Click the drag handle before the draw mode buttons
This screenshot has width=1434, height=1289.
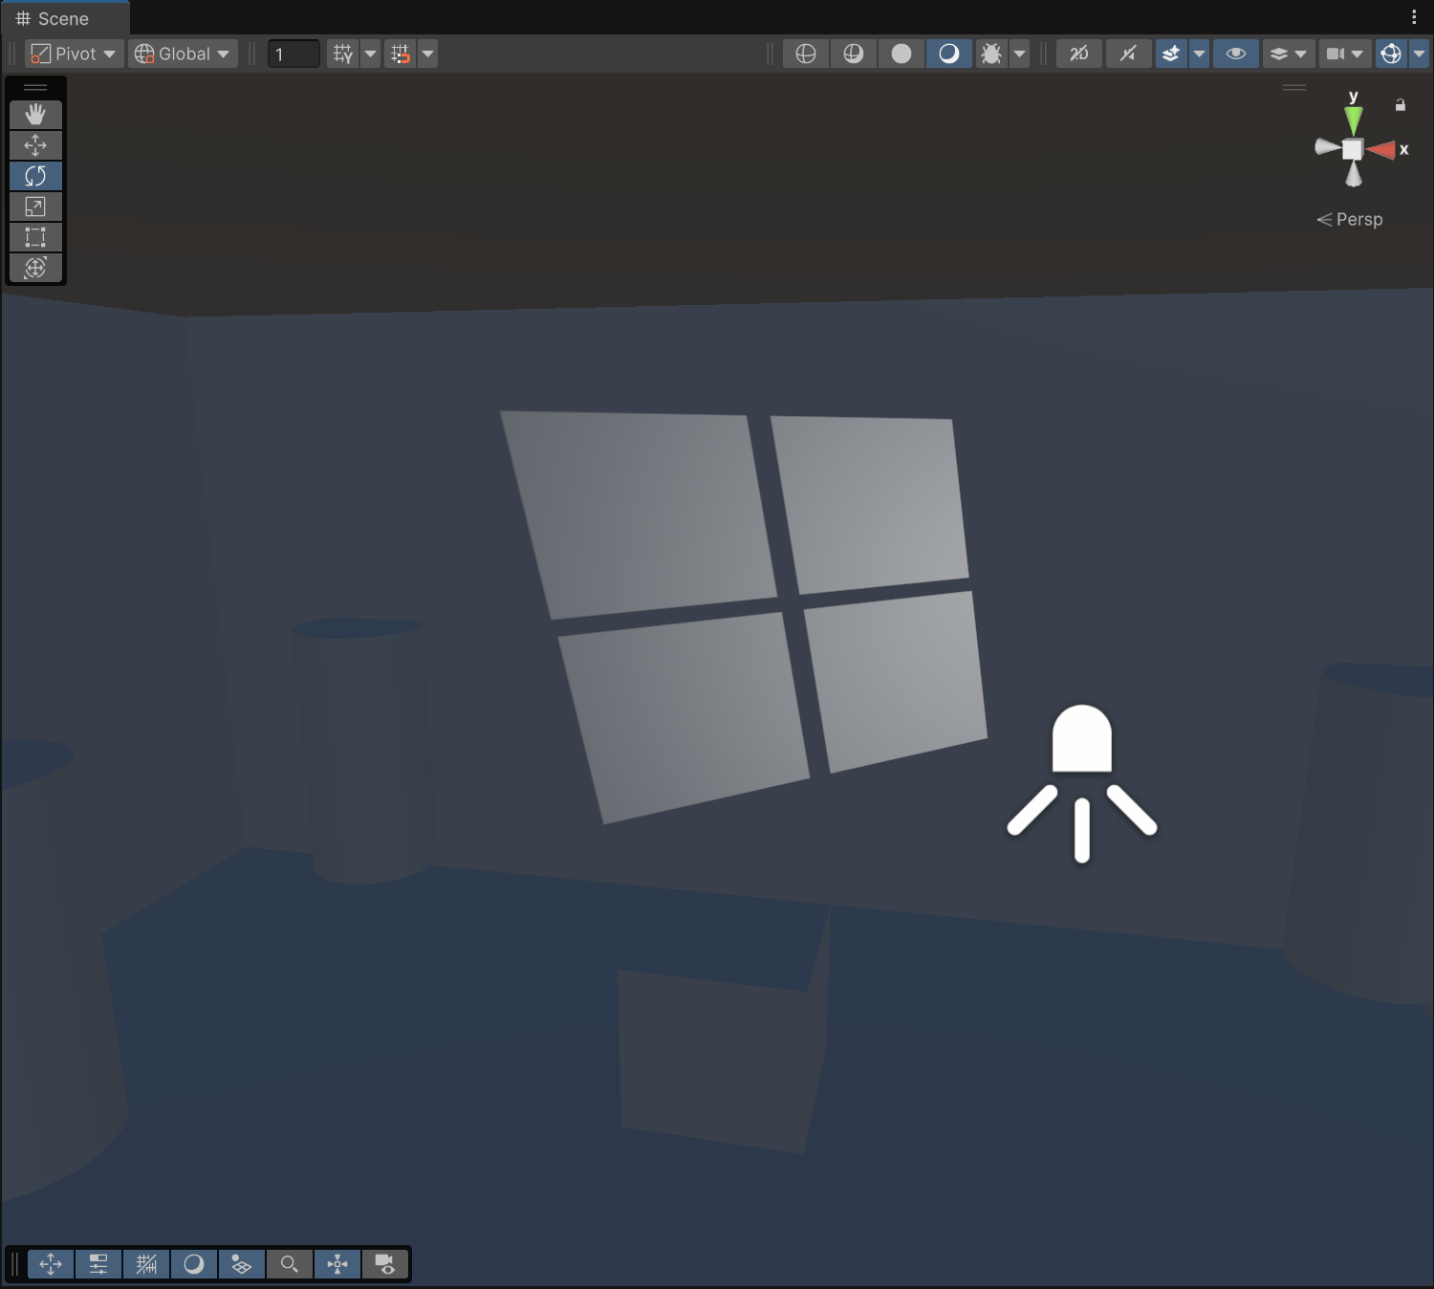click(770, 54)
